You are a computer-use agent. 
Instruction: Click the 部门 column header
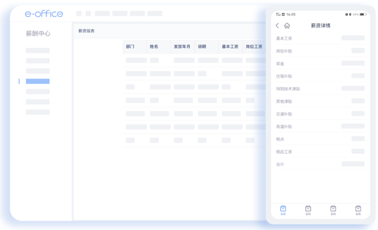point(130,47)
